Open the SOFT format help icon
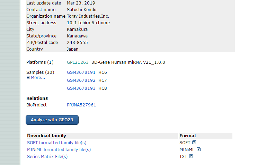 click(x=194, y=142)
